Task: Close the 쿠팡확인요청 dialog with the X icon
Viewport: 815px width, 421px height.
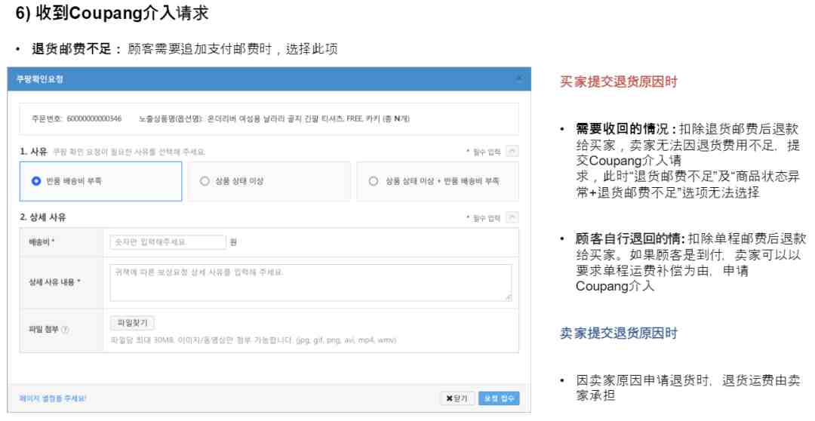Action: pos(518,78)
